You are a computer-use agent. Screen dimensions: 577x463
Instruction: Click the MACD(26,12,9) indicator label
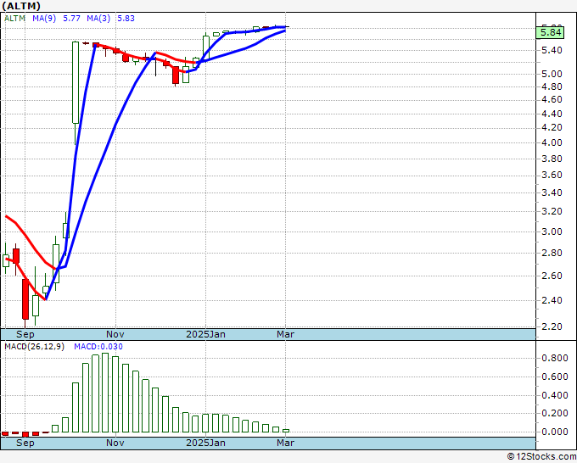pos(34,347)
